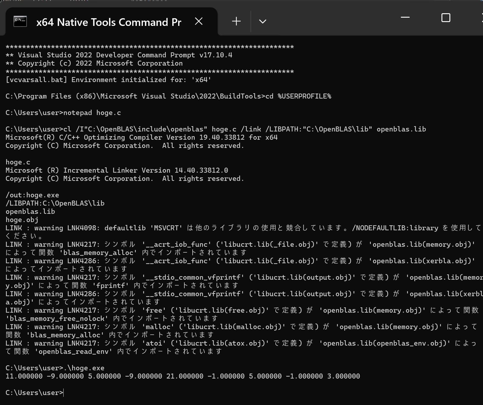This screenshot has width=483, height=405.
Task: Click the LNK4217 '__stdio_common_vfprintf' warning line
Action: (244, 281)
